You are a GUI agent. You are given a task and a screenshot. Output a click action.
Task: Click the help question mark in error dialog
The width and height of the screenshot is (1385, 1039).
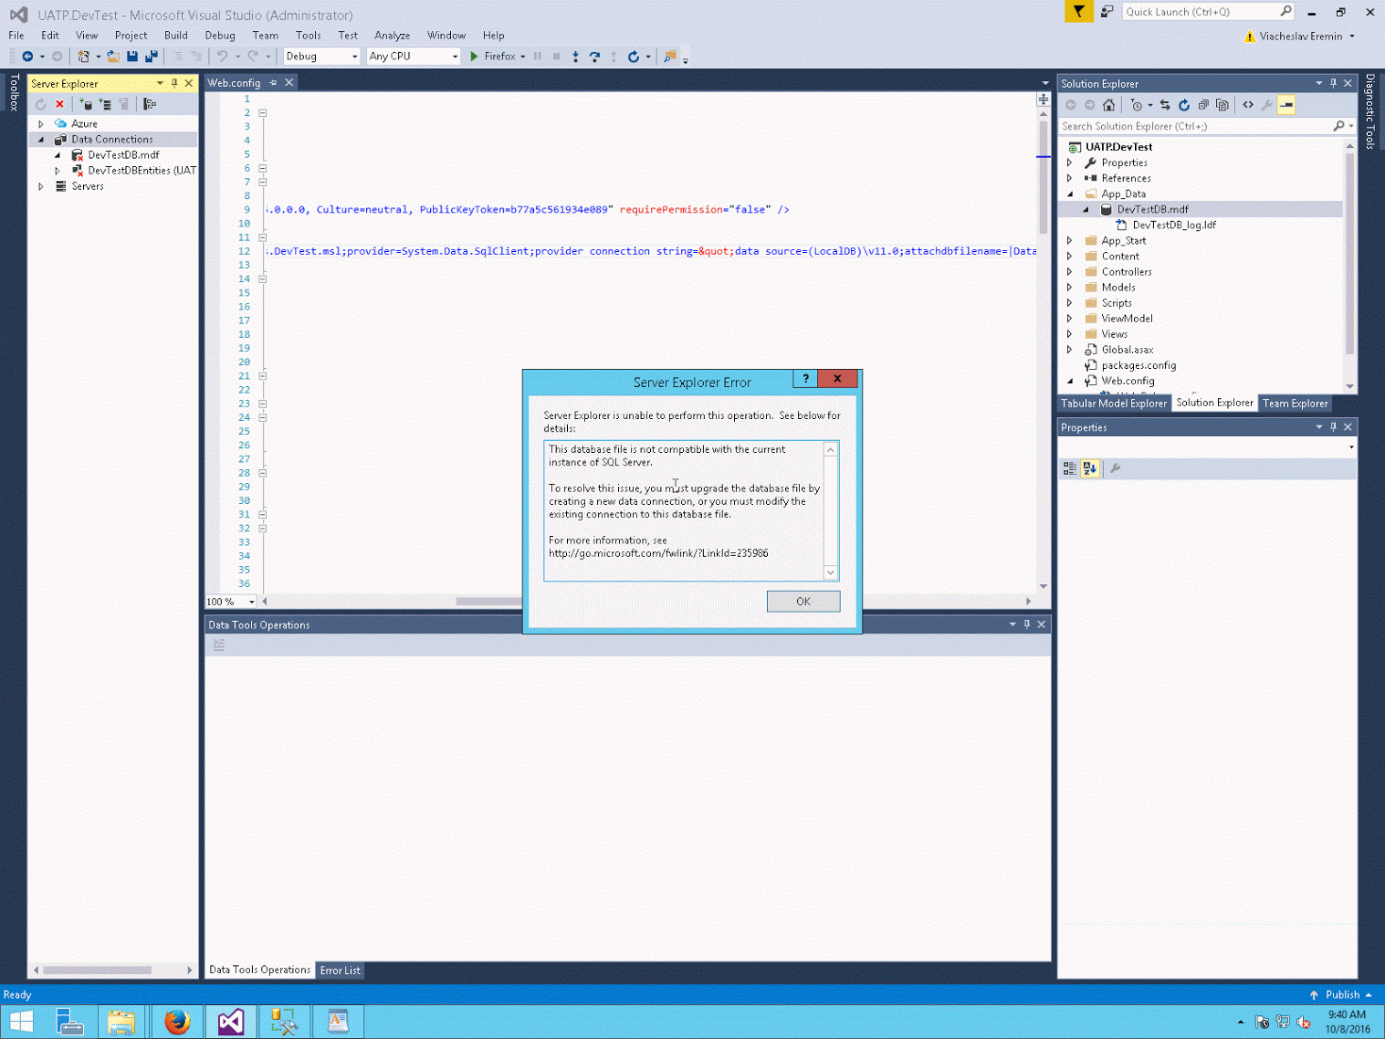point(805,378)
